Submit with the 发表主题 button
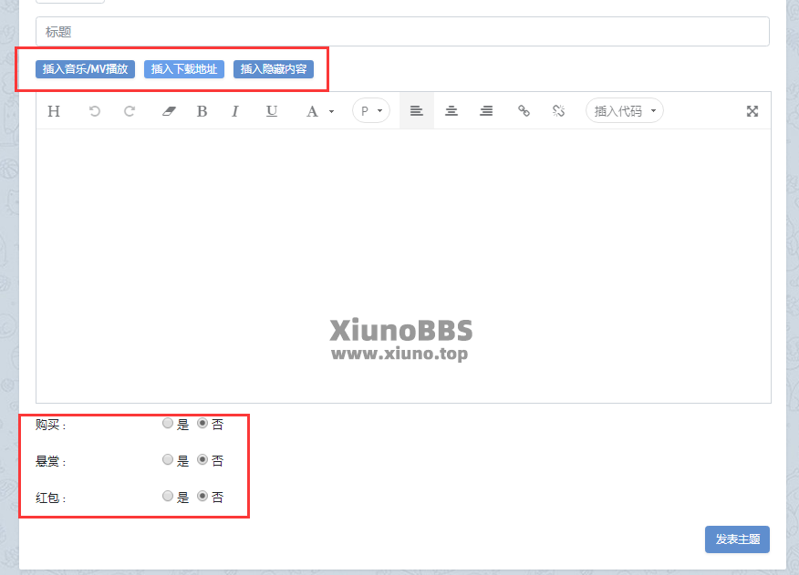Screen dimensions: 799x575 tap(737, 539)
